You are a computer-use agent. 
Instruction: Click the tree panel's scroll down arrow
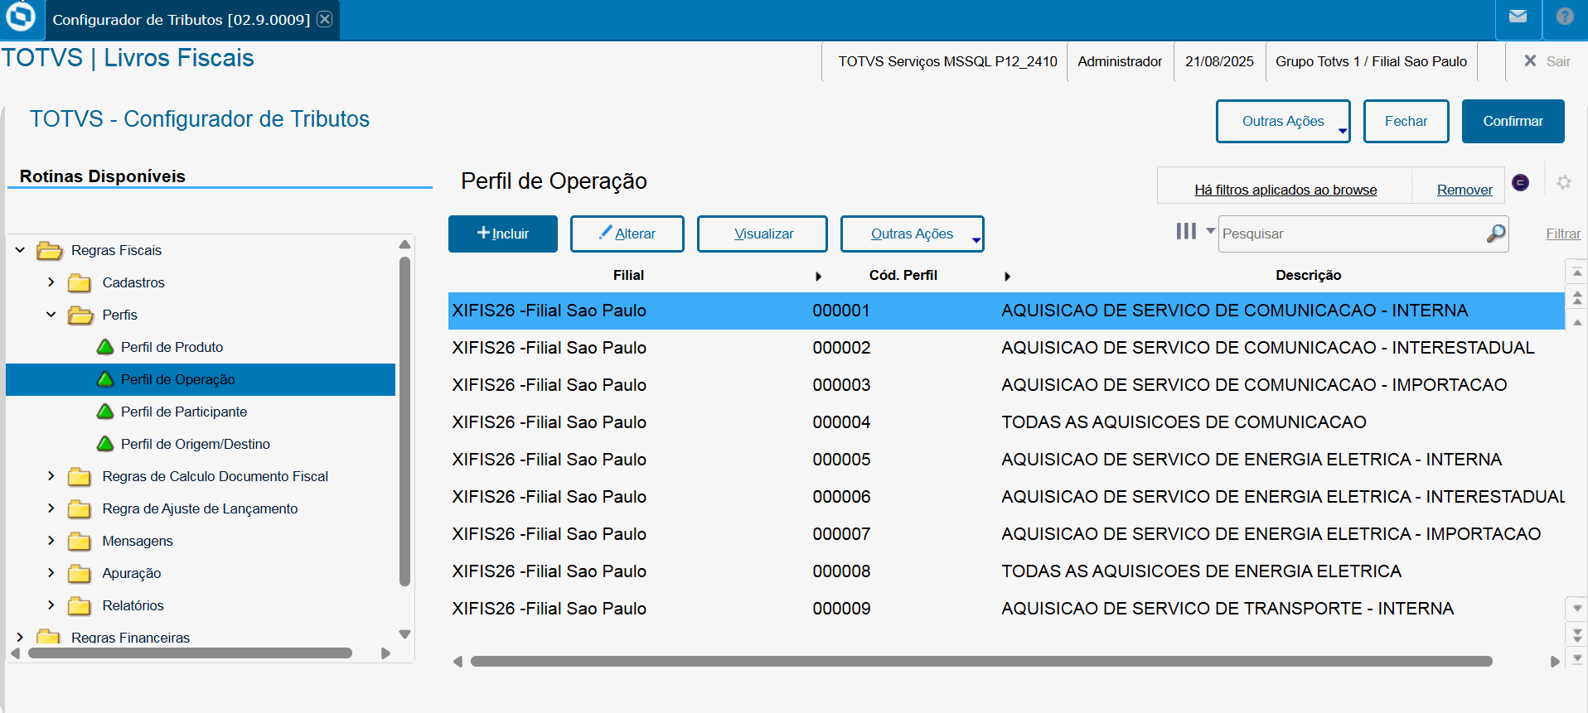point(405,634)
